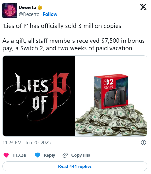Click the blue reply speech bubble icon

(x=38, y=155)
